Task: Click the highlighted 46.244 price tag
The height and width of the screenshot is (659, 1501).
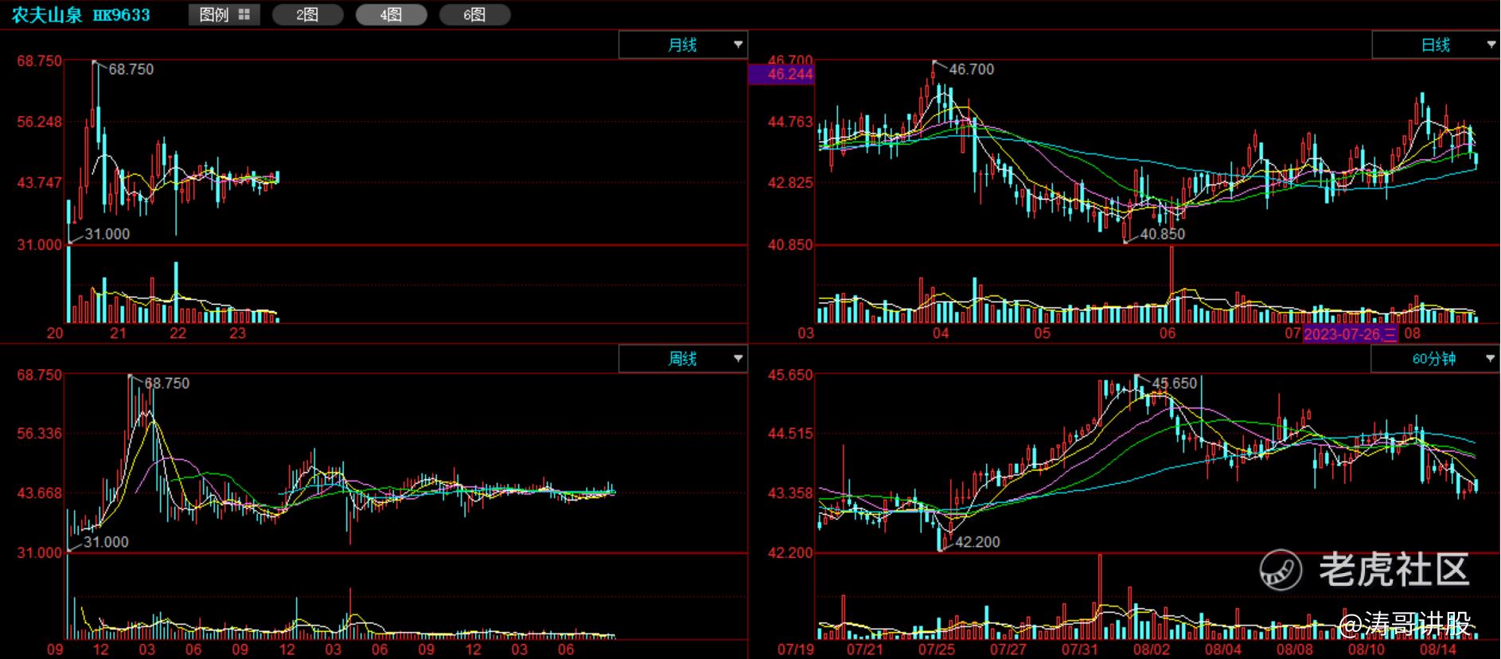Action: pos(782,74)
